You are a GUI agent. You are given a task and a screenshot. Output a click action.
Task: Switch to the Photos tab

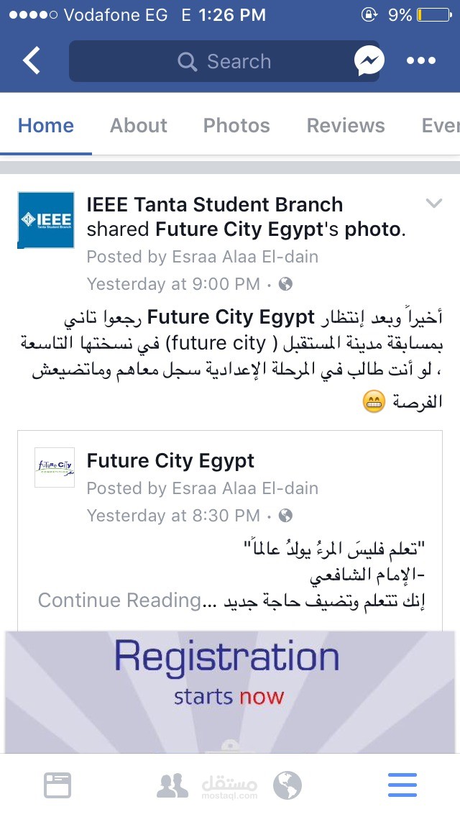click(x=236, y=125)
